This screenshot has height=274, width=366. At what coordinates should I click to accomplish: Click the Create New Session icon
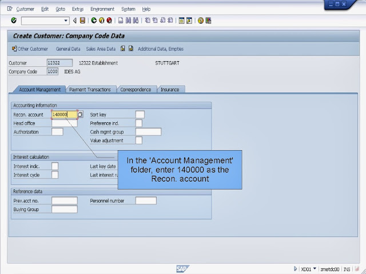point(181,21)
